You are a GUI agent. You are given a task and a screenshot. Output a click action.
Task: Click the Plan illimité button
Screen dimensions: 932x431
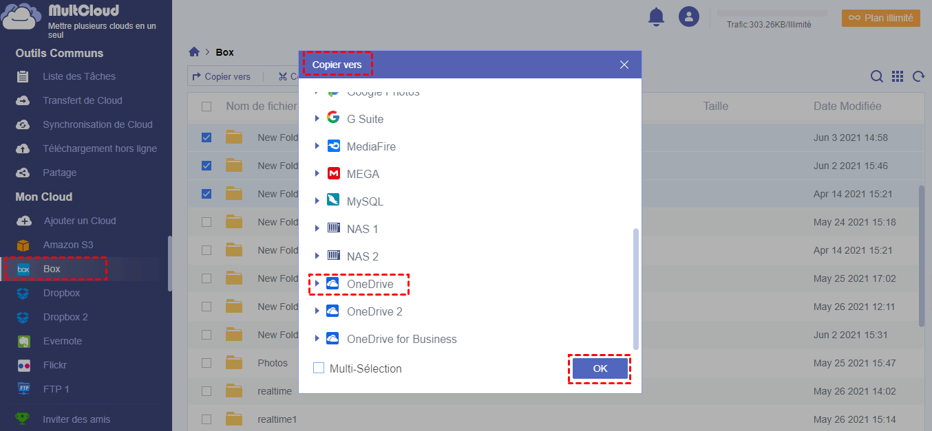coord(881,18)
